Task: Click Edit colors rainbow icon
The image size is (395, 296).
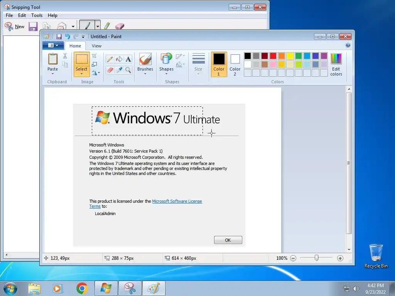Action: point(336,59)
